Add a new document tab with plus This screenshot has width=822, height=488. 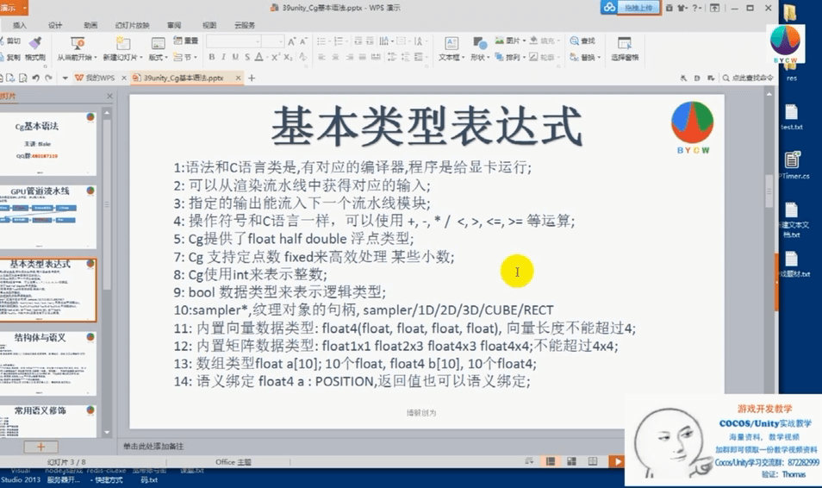[x=252, y=78]
